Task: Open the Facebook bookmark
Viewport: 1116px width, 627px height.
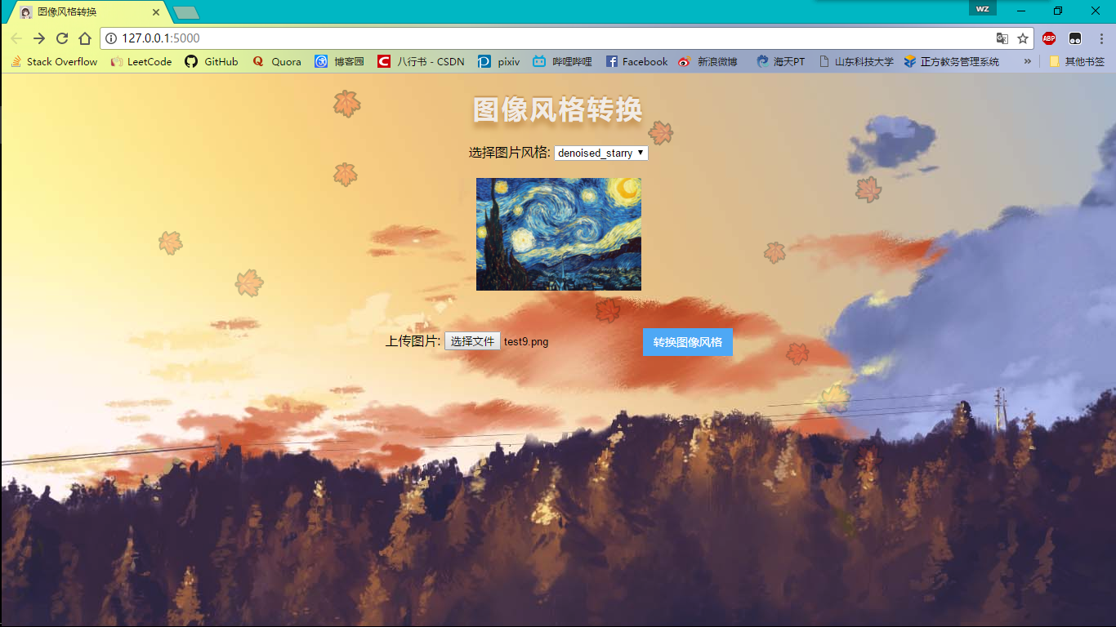Action: click(636, 61)
